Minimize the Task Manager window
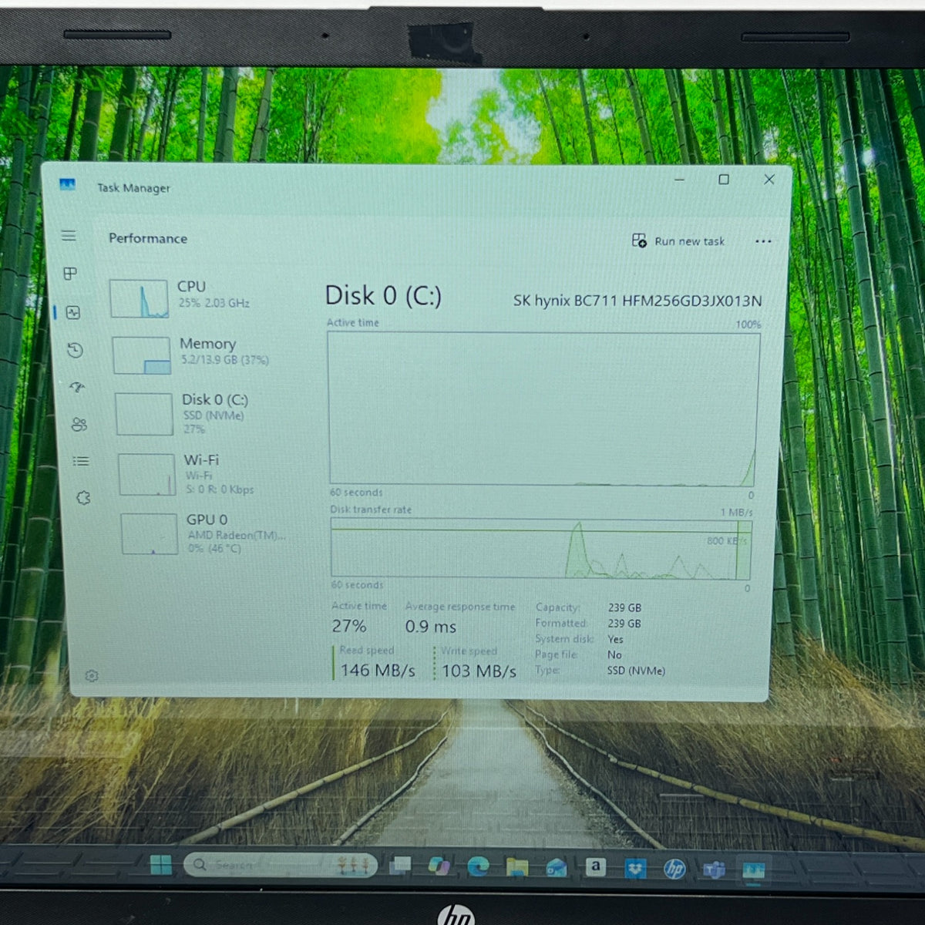925x925 pixels. click(x=679, y=180)
